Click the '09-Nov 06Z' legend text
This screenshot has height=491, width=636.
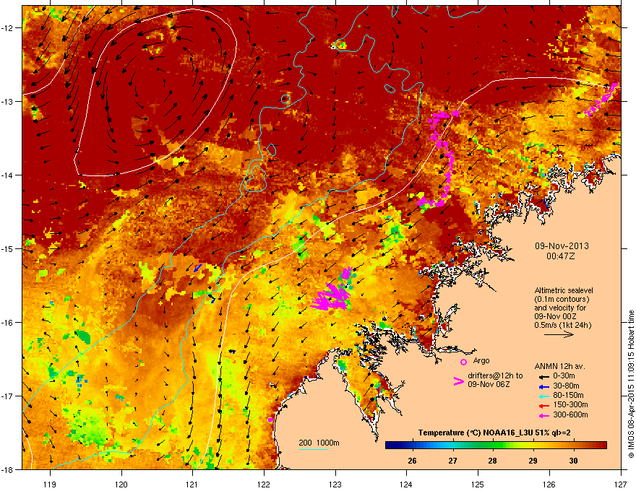coord(488,384)
